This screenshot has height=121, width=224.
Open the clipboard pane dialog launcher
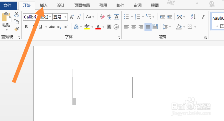(19, 38)
